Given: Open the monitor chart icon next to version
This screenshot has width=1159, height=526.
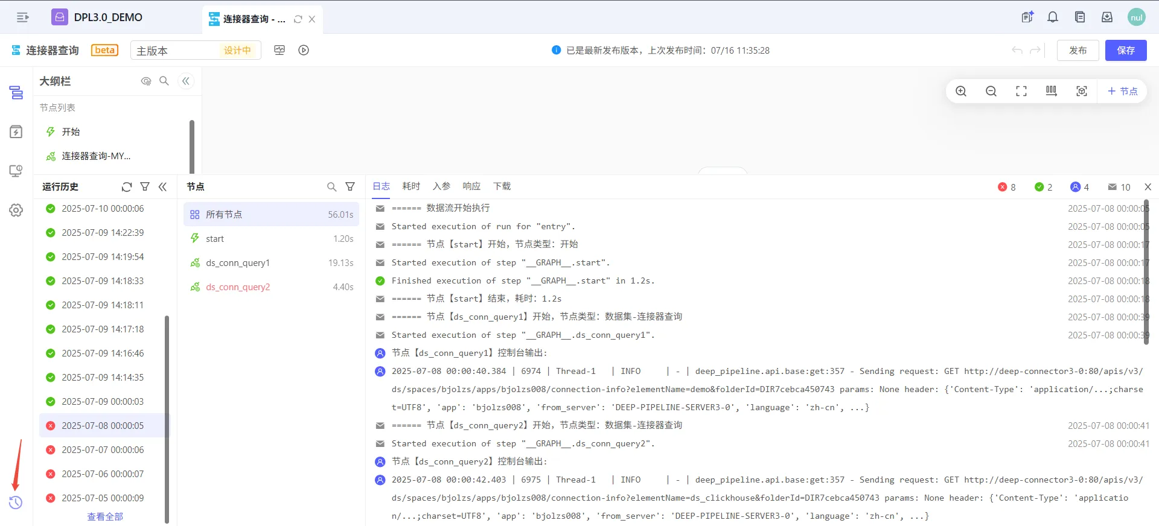Looking at the screenshot, I should click(x=279, y=50).
